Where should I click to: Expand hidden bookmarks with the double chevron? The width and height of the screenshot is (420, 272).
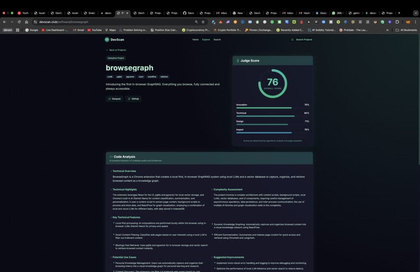[x=387, y=30]
